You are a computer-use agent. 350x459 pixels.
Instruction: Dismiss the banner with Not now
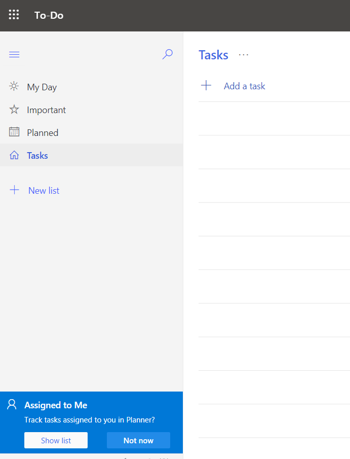pos(138,440)
